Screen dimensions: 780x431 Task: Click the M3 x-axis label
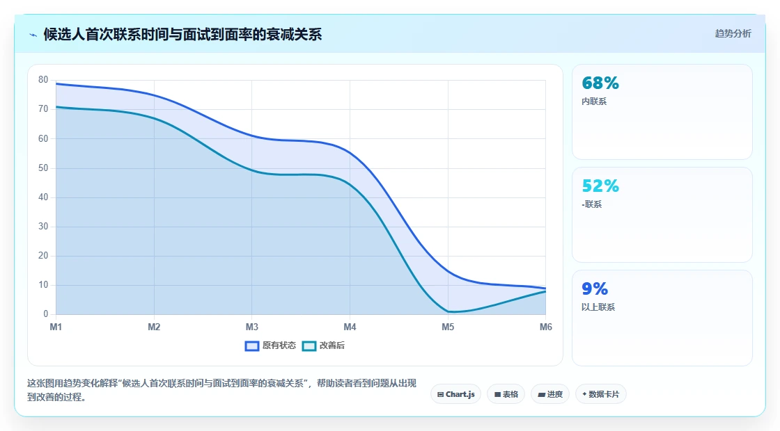[251, 327]
